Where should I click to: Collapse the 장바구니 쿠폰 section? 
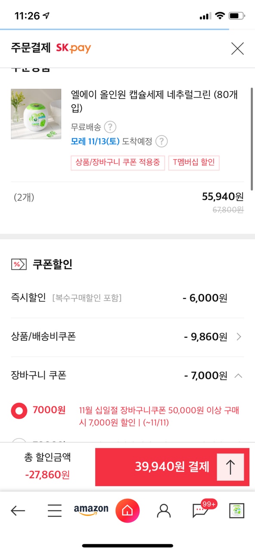pos(238,376)
